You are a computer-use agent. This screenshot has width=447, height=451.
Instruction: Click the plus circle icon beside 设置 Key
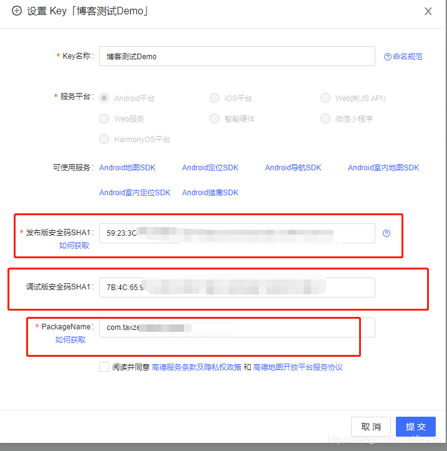pos(17,11)
